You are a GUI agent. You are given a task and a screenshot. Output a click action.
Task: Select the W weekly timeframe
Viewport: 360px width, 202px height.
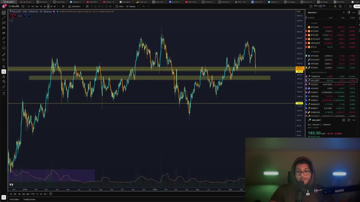[x=51, y=6]
